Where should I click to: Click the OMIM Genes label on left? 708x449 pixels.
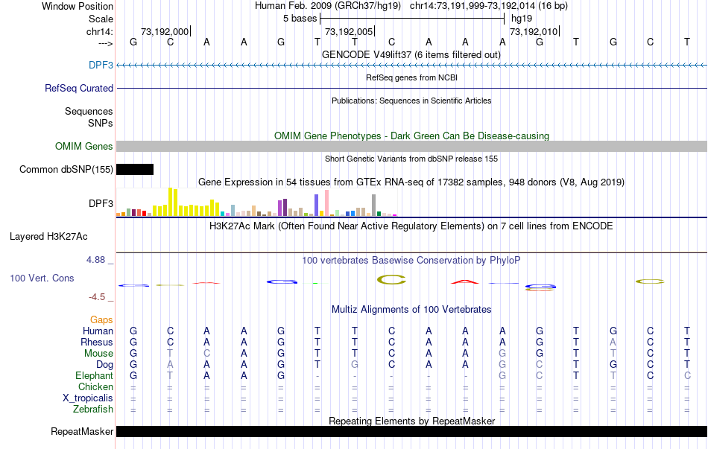pos(84,147)
